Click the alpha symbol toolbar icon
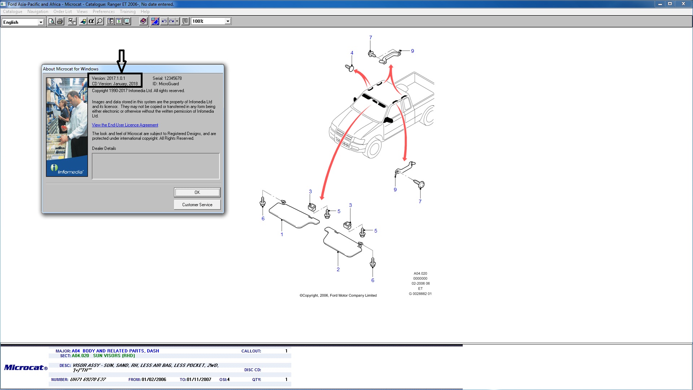Viewport: 693px width, 390px height. point(91,21)
